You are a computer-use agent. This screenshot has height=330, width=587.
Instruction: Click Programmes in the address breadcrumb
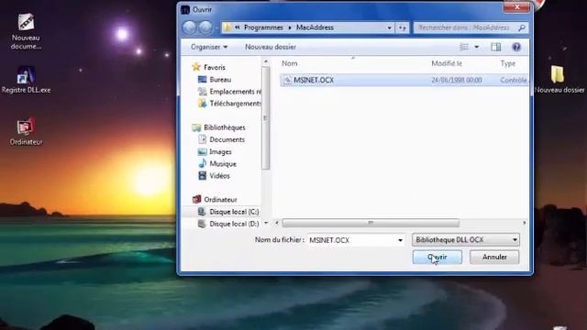pyautogui.click(x=263, y=27)
